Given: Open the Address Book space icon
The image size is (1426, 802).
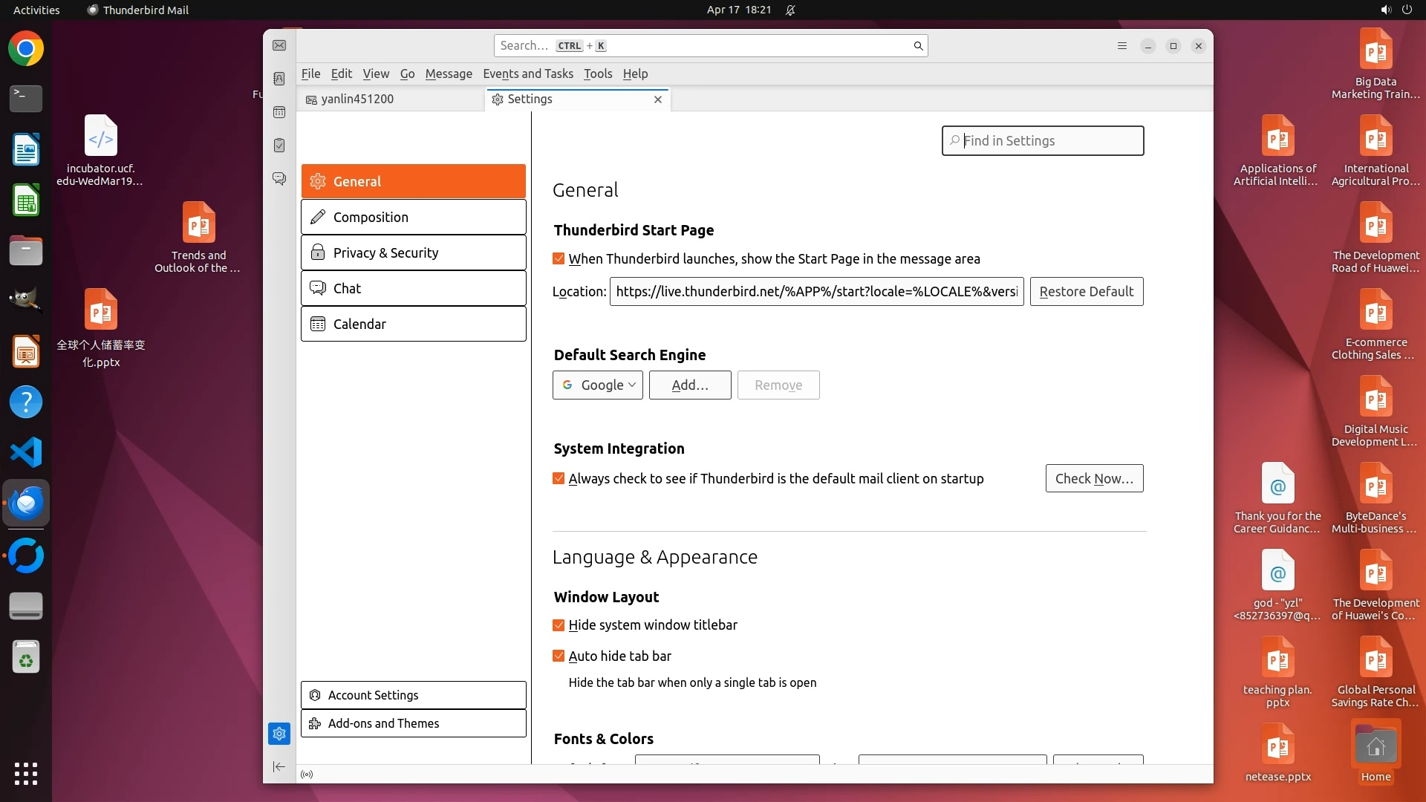Looking at the screenshot, I should (x=279, y=79).
